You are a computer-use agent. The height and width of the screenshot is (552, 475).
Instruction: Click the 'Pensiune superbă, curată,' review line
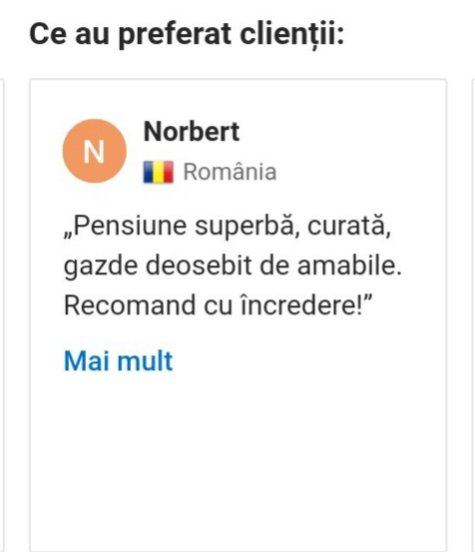coord(228,226)
